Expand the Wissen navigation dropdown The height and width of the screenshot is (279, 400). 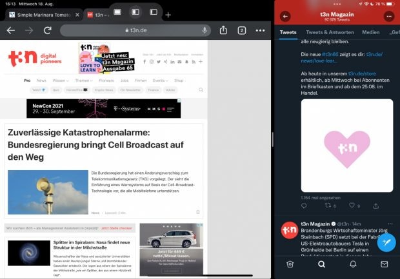[61, 81]
